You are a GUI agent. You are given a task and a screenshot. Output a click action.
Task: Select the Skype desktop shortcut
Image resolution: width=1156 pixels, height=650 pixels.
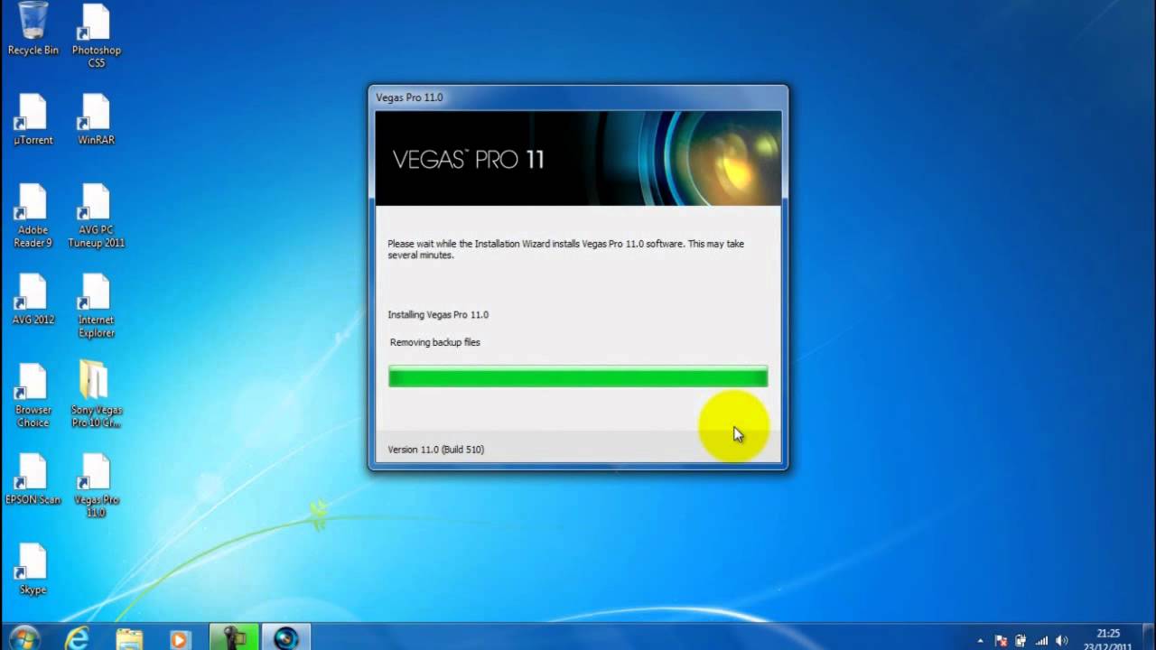click(33, 569)
